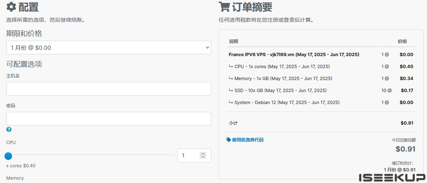Click the gear icon beside 配置 heading

pyautogui.click(x=11, y=7)
